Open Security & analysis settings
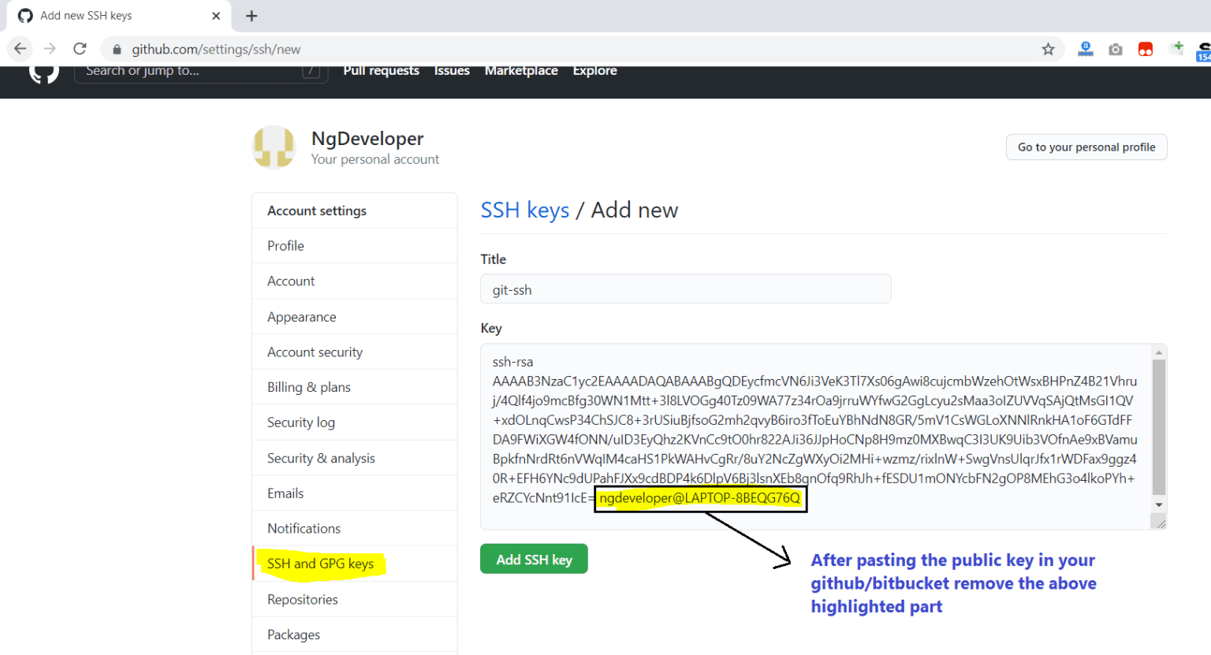Viewport: 1211px width, 655px height. pos(354,458)
